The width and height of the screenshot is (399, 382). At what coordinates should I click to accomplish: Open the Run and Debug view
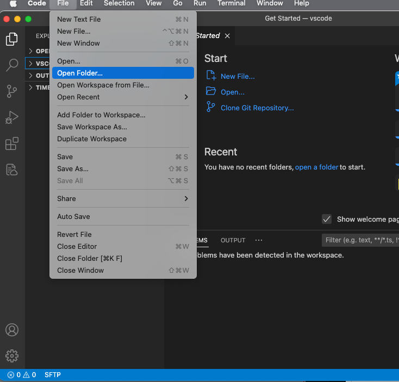12,117
